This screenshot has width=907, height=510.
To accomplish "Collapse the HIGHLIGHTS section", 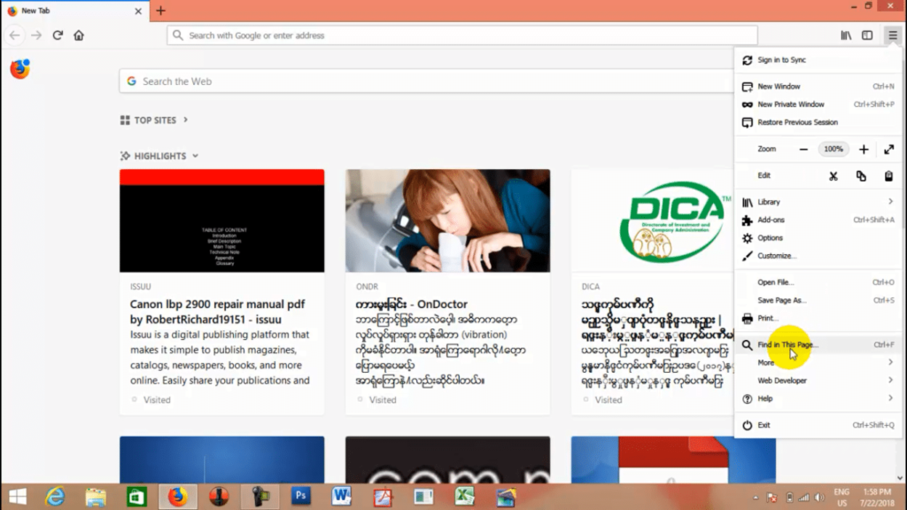I will point(159,156).
